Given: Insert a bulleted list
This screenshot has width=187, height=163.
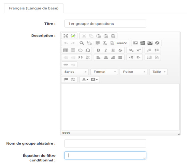Looking at the screenshot, I should [x=157, y=50].
